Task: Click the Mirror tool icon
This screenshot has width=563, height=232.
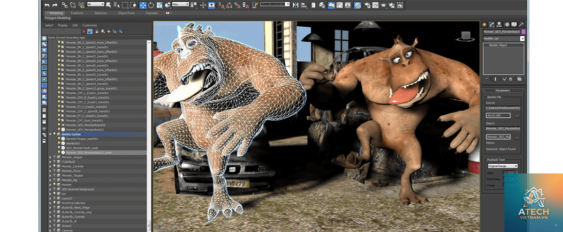Action: [x=296, y=5]
